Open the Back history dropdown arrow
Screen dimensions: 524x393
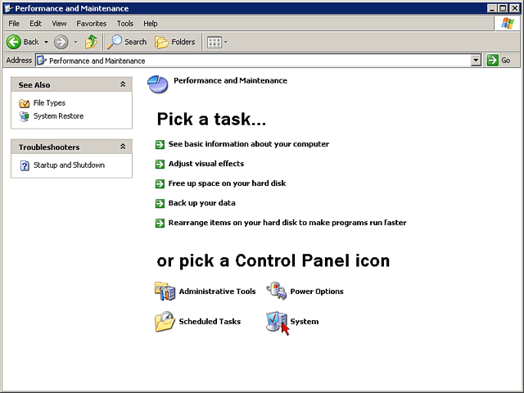47,42
